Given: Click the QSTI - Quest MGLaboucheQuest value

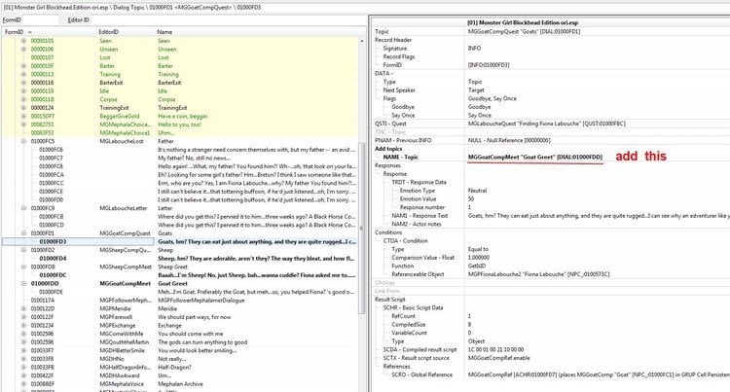Looking at the screenshot, I should click(x=547, y=124).
